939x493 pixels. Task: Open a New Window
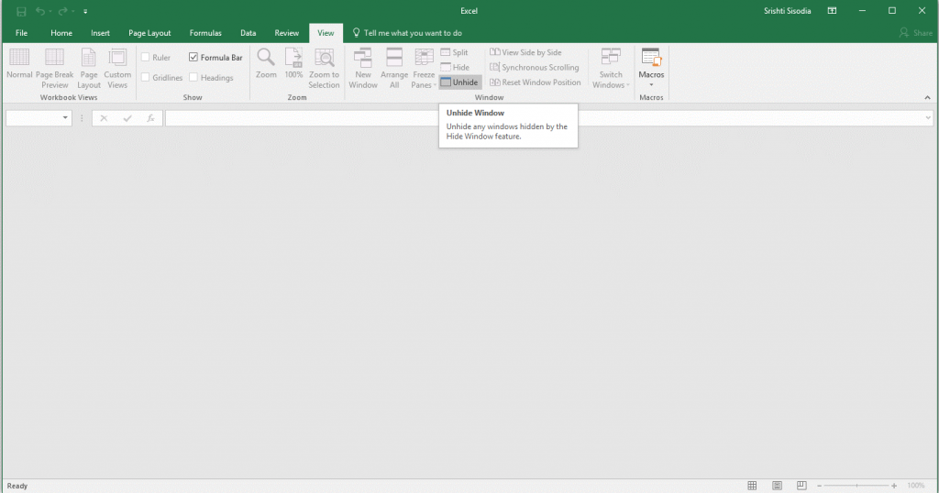coord(363,68)
